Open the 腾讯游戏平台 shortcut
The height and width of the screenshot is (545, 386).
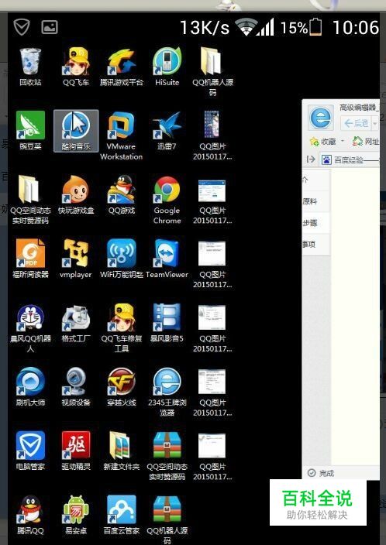pyautogui.click(x=122, y=67)
